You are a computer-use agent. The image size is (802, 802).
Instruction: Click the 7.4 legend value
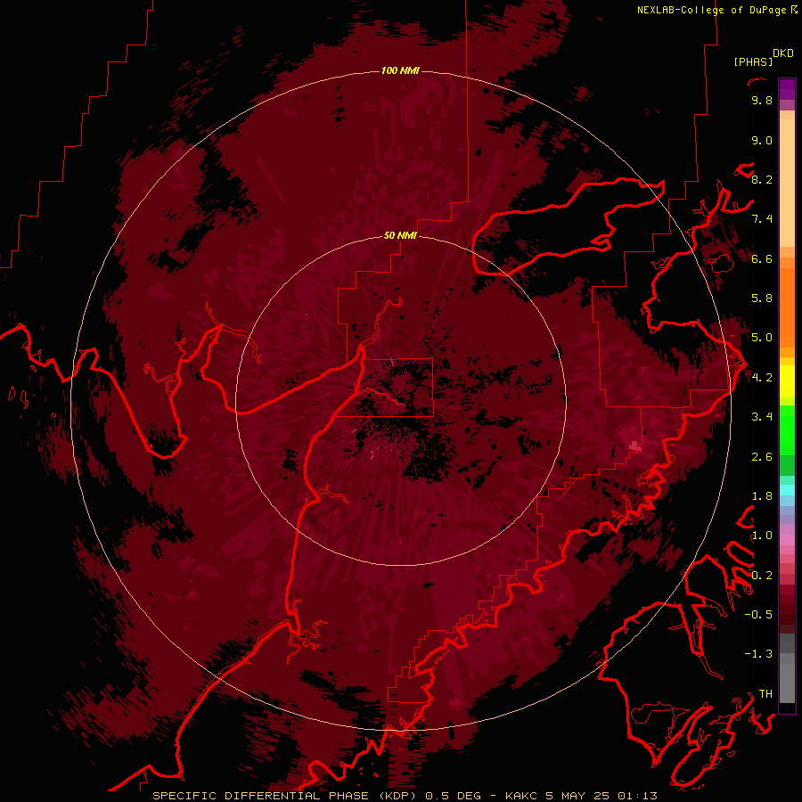[x=762, y=219]
